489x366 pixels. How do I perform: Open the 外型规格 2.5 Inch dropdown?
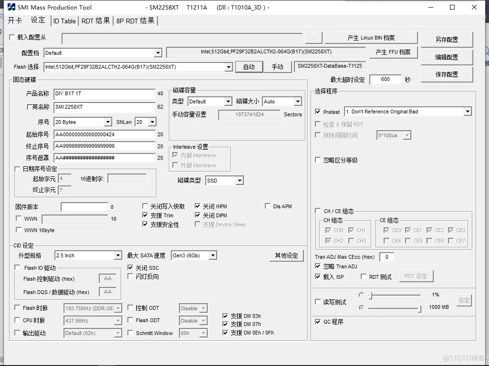[x=118, y=256]
